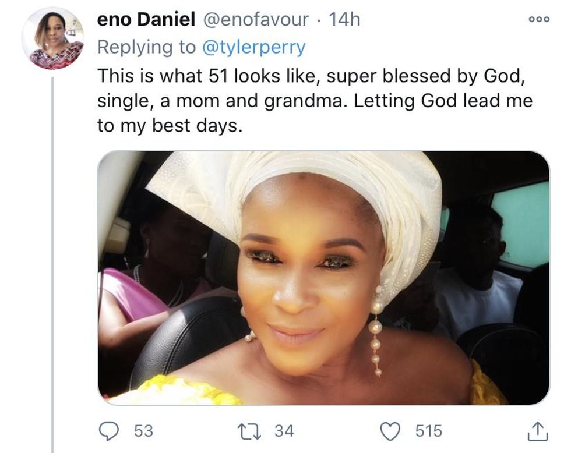Click the like count 515
571x453 pixels.
[x=428, y=431]
